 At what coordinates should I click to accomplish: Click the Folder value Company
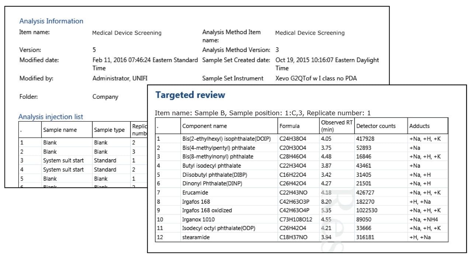tap(105, 97)
